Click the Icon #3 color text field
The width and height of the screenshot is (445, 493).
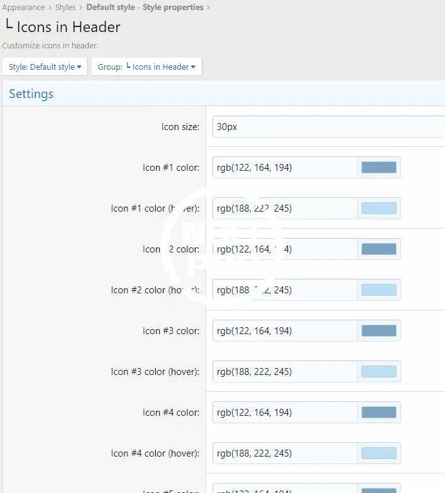tap(285, 331)
